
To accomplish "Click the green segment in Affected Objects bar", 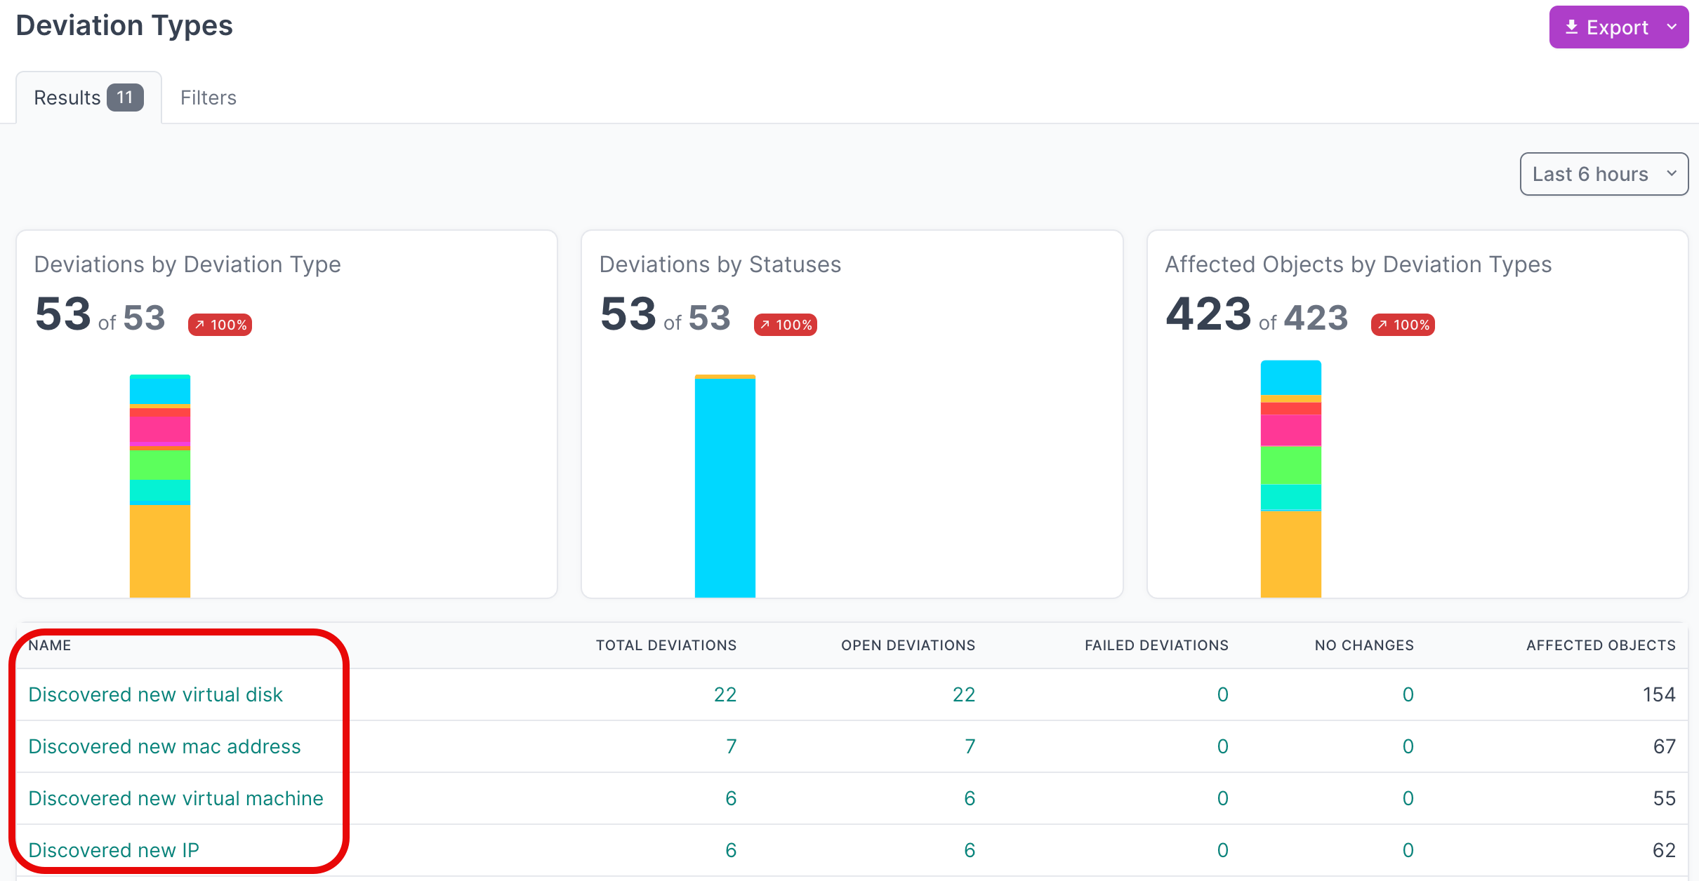I will click(x=1290, y=465).
